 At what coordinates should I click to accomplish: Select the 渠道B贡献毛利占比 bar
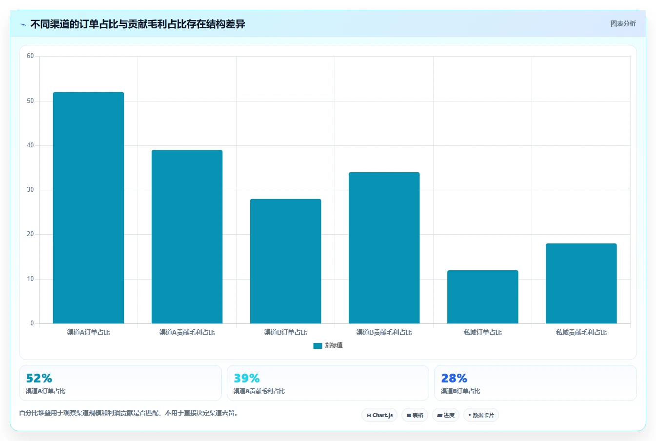[x=384, y=248]
